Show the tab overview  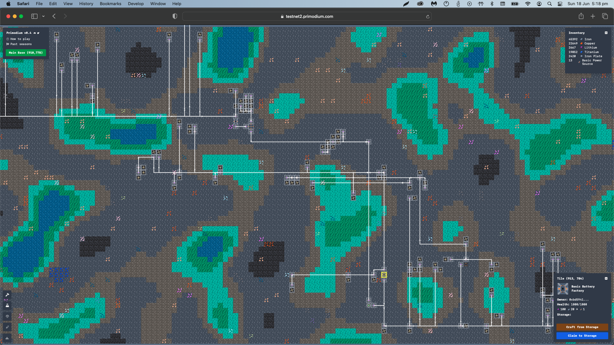(605, 16)
